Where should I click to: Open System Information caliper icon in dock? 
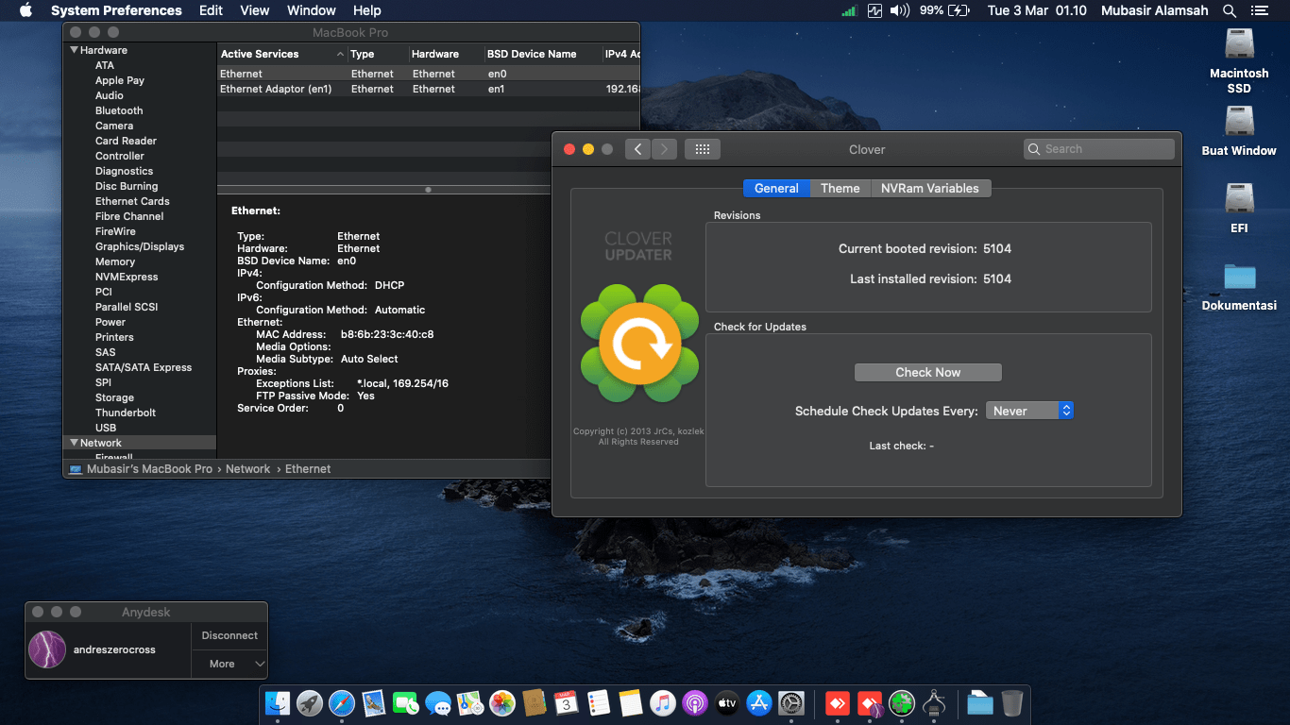click(934, 702)
